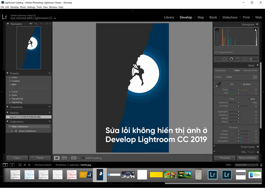
Task: Open Before/After side-by-side view icon
Action: click(64, 158)
